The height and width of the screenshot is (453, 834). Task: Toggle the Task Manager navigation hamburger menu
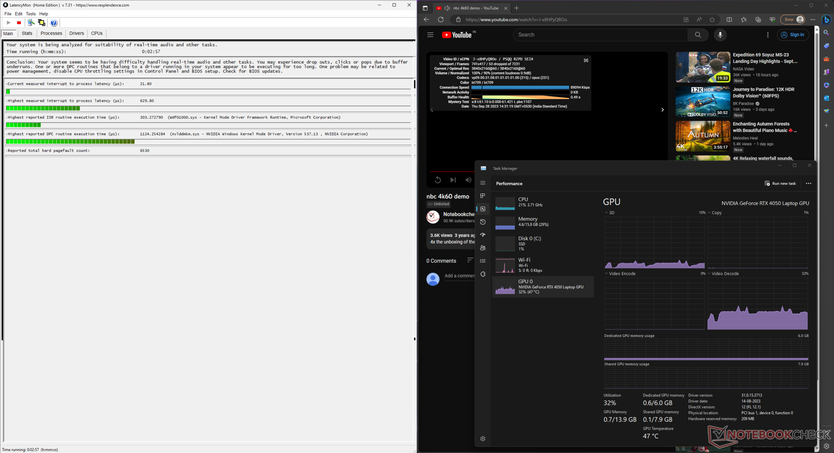483,183
